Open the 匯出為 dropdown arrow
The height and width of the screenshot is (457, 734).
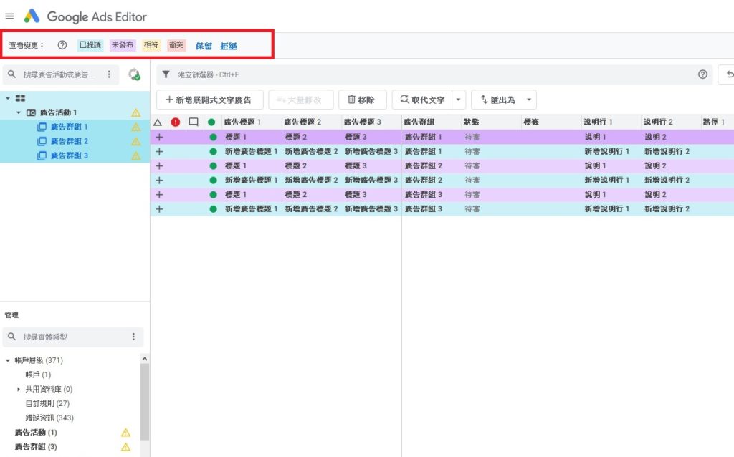pos(529,100)
